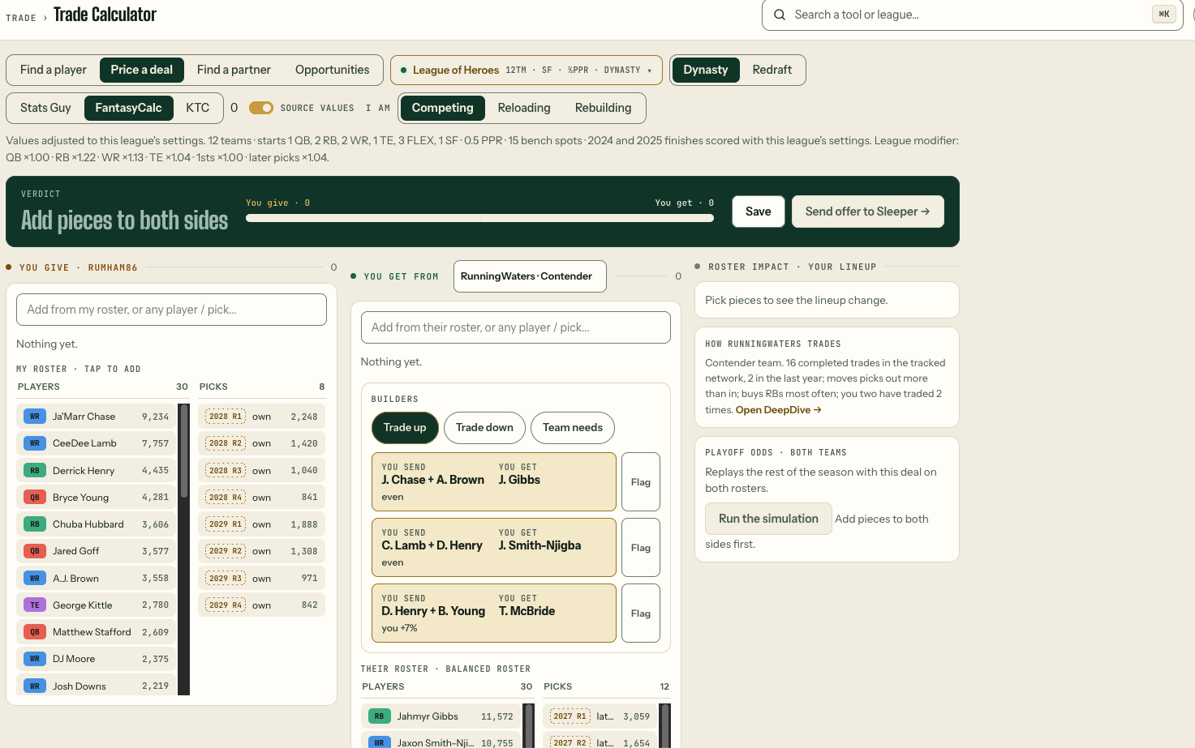This screenshot has width=1195, height=748.
Task: Click Send offer to Sleeper
Action: point(867,212)
